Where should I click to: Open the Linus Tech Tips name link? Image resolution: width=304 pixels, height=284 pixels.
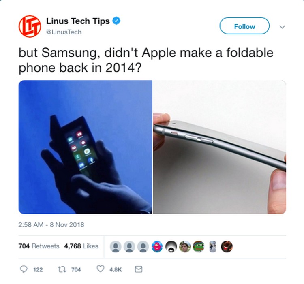pos(78,21)
